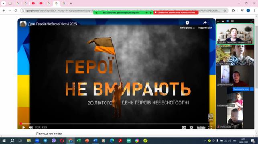The image size is (258, 144).
Task: Switch Zoom panel to vertical strip view
Action: click(228, 21)
